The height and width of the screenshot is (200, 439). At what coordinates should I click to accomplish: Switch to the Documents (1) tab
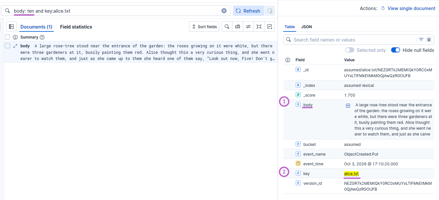point(36,27)
